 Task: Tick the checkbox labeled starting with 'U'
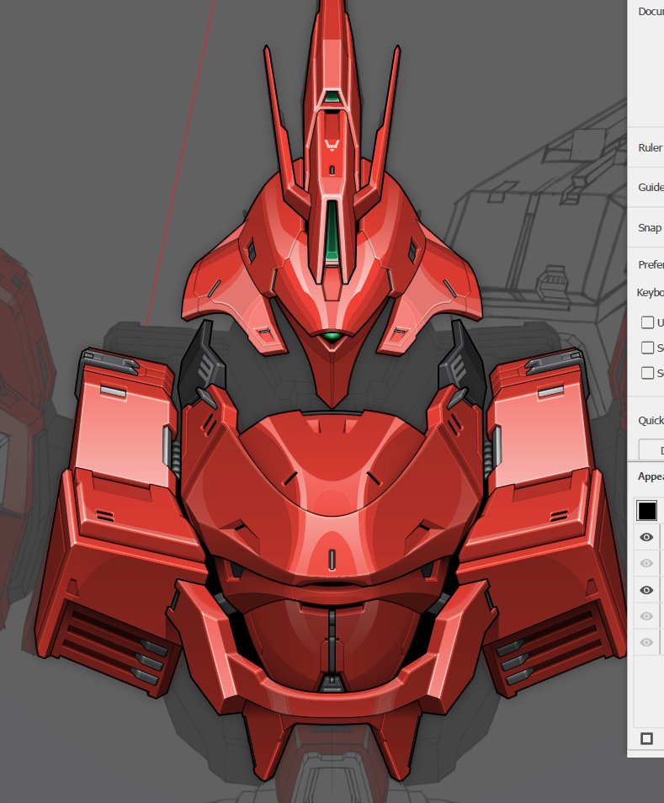tap(648, 322)
